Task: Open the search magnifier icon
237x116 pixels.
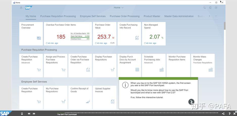Action: 204,8
